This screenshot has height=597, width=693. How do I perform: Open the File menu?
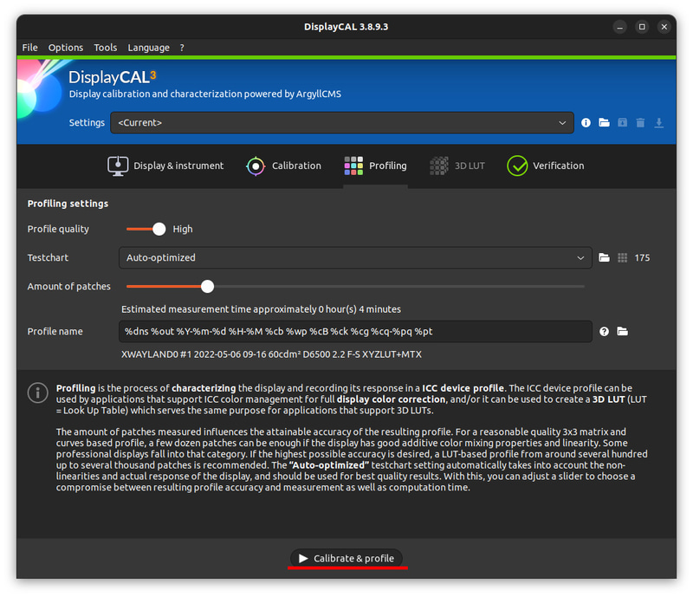pos(29,48)
